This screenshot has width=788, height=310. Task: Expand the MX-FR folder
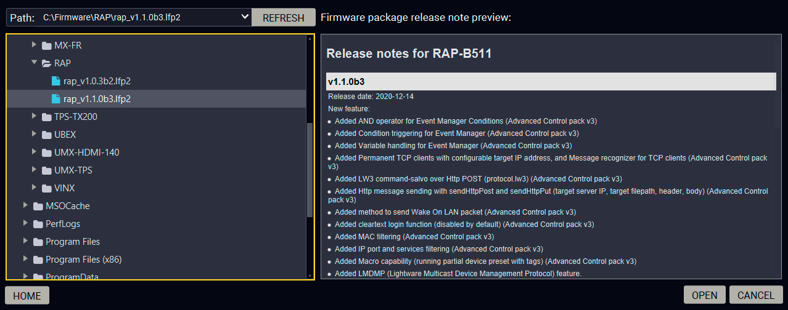34,46
